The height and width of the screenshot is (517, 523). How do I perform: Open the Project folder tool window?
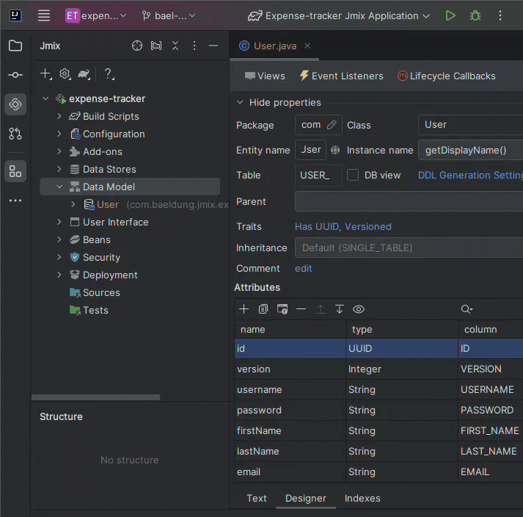pyautogui.click(x=15, y=46)
